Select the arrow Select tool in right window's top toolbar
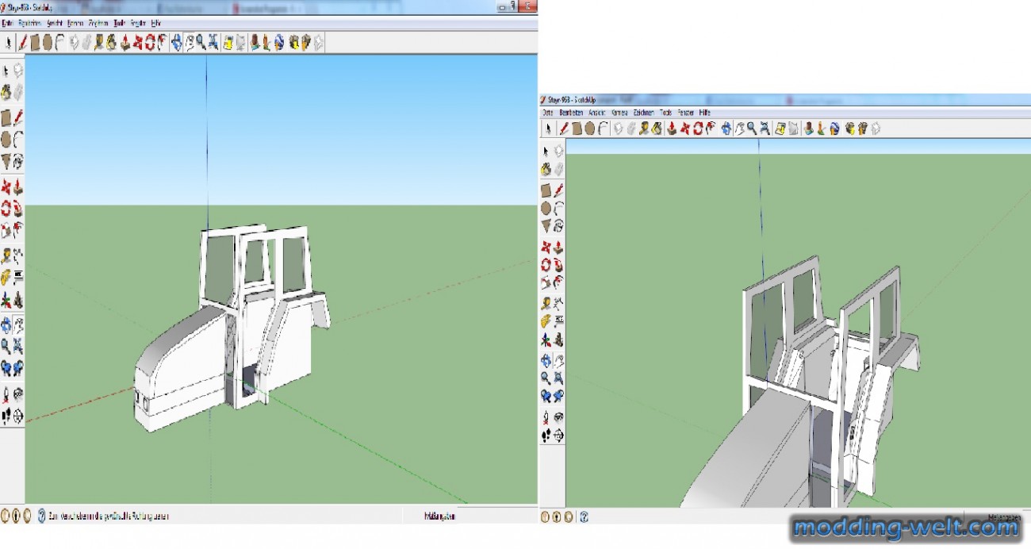1031x549 pixels. [x=549, y=129]
